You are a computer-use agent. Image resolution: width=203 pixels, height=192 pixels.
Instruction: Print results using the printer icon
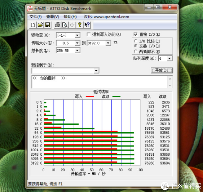[58, 25]
